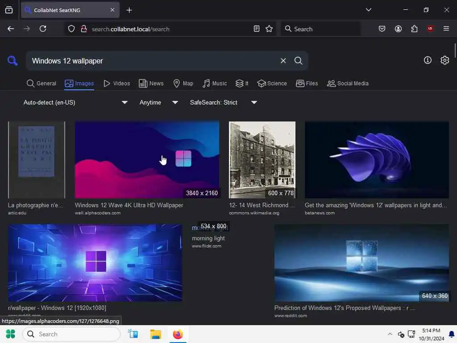Open the uBlock Origin extension icon
Screen dimensions: 457x343
[430, 29]
